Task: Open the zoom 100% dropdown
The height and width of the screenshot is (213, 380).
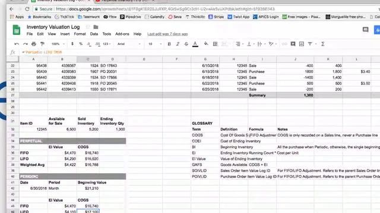Action: 58,44
